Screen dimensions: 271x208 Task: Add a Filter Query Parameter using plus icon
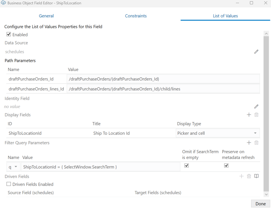[x=249, y=142]
